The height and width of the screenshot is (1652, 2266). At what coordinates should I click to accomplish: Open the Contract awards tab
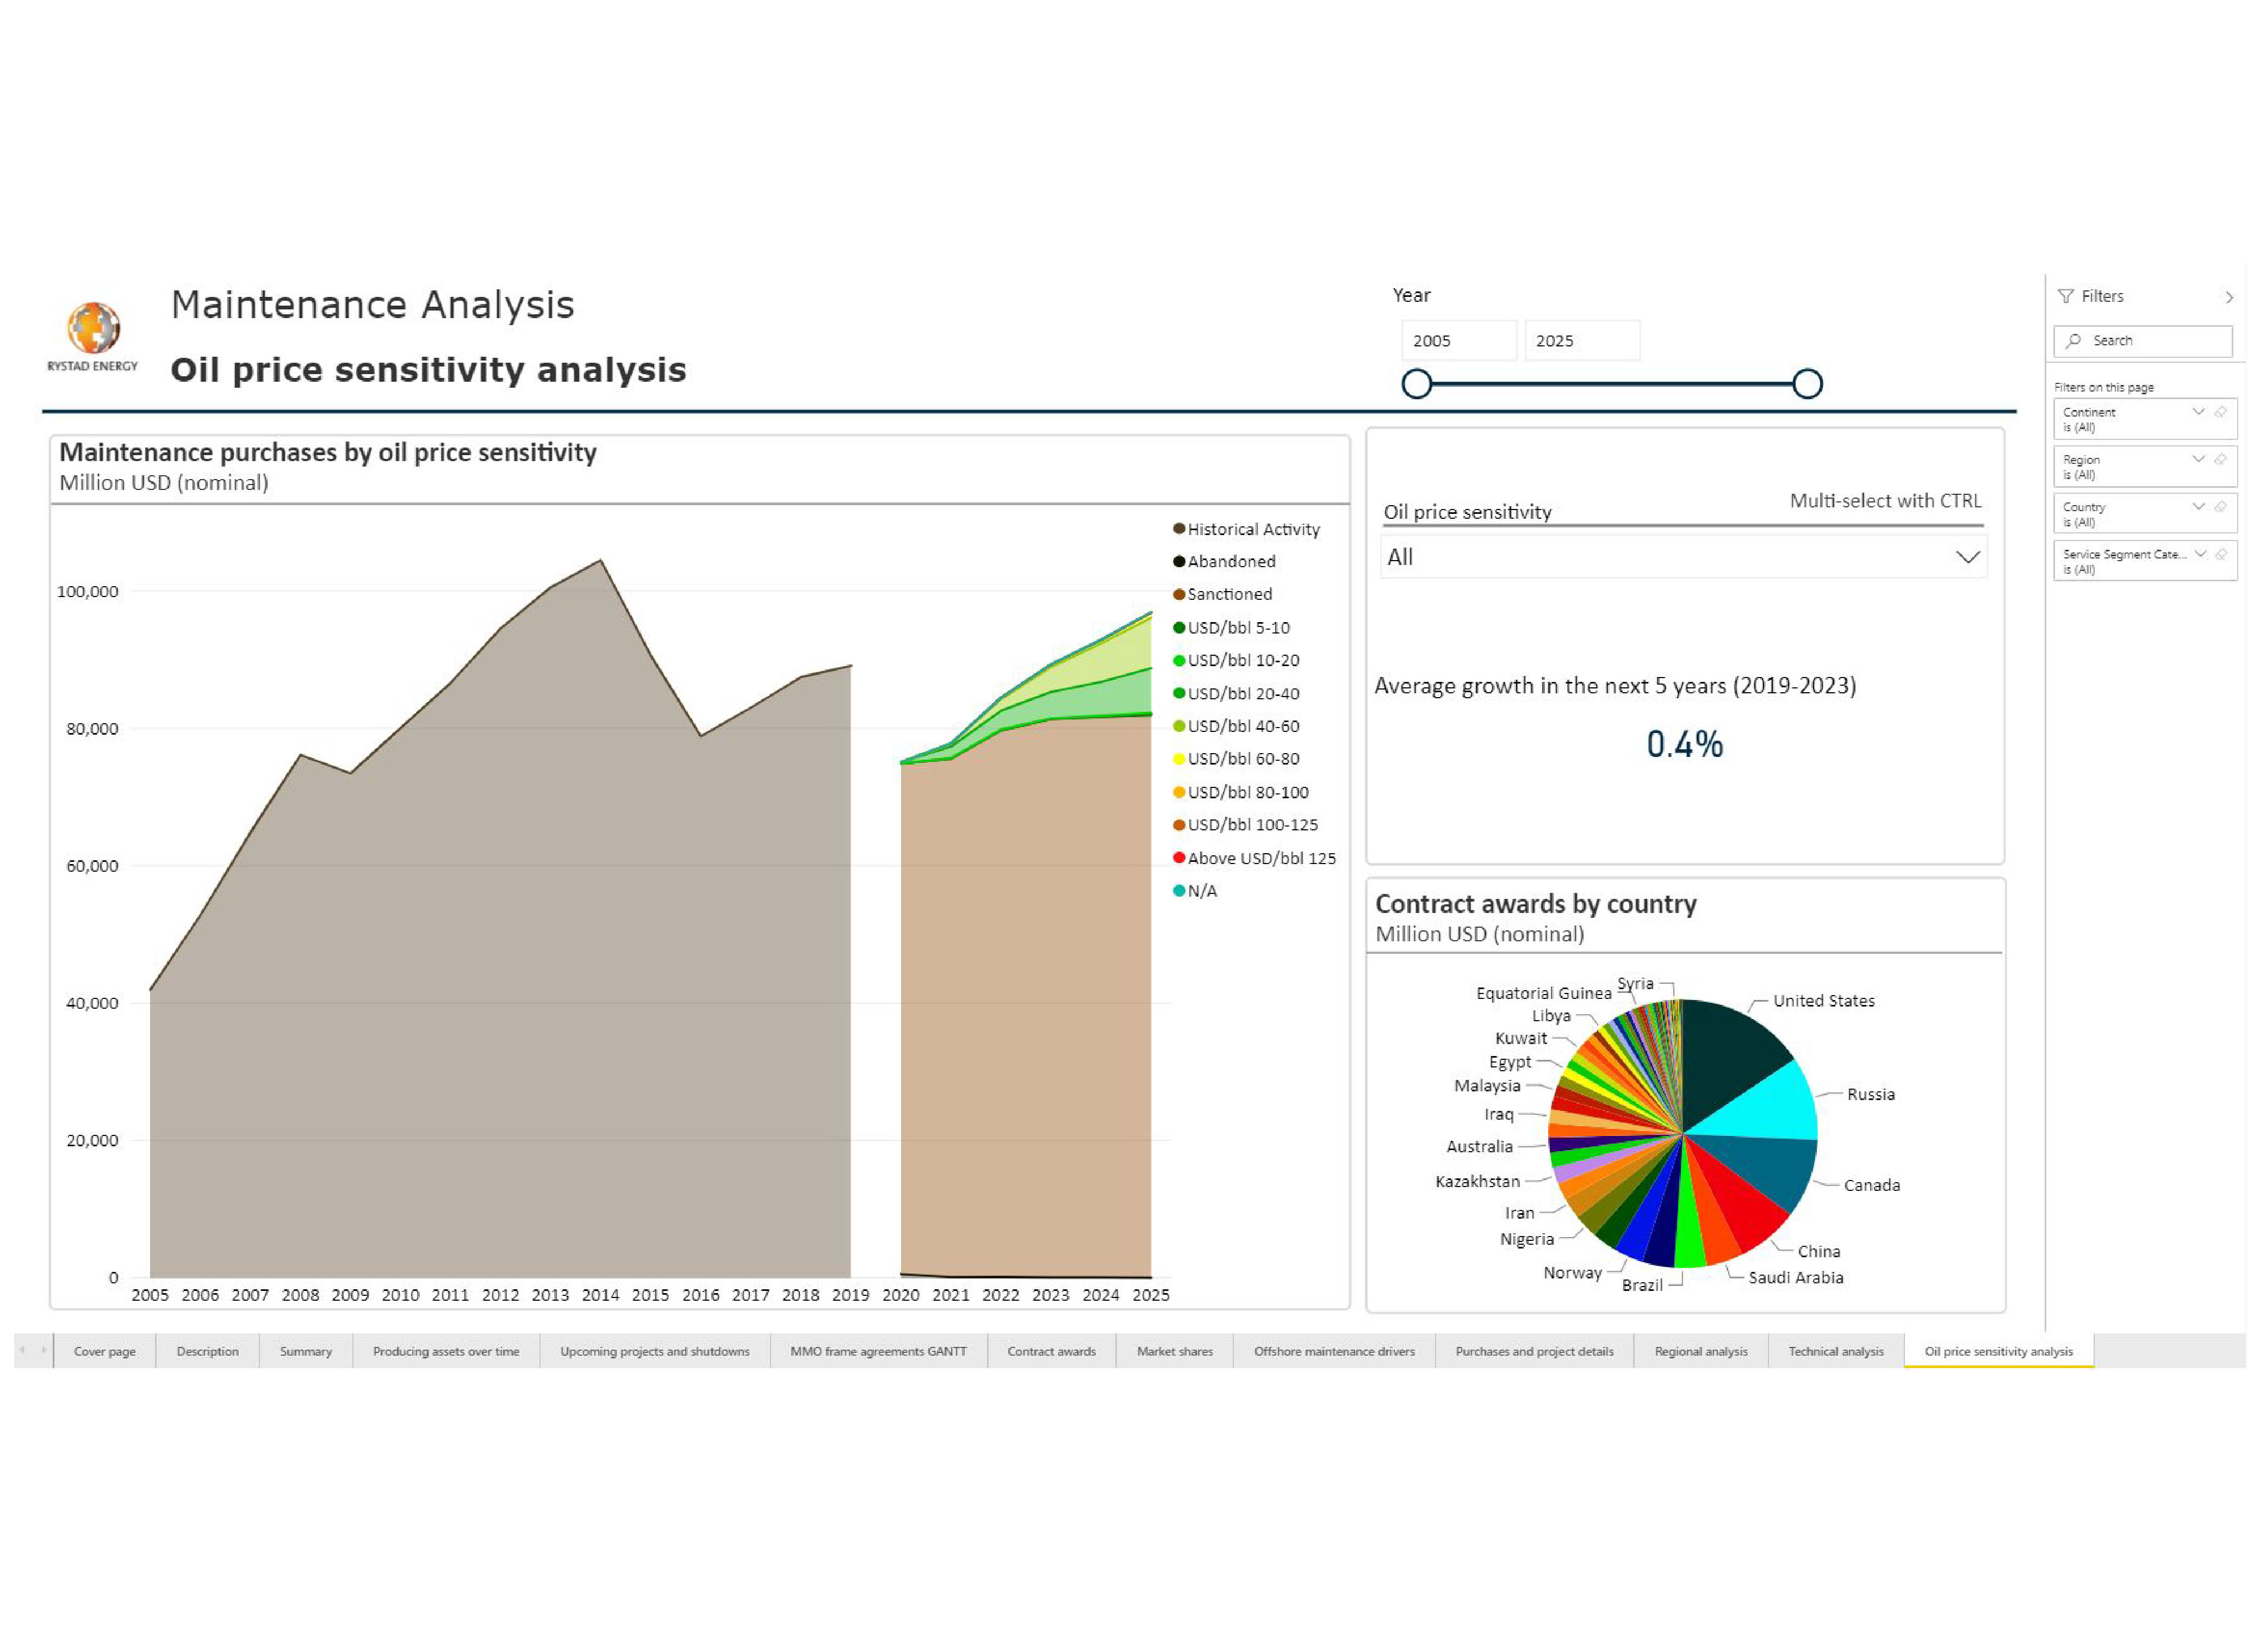[x=1051, y=1351]
